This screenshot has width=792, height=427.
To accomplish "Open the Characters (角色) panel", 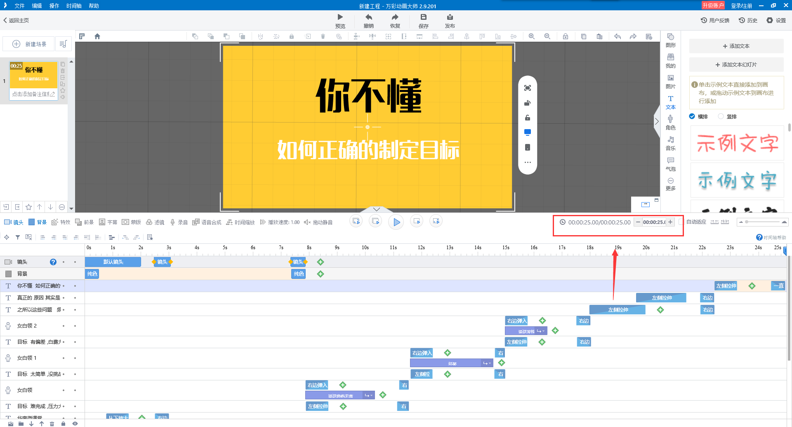I will [671, 123].
